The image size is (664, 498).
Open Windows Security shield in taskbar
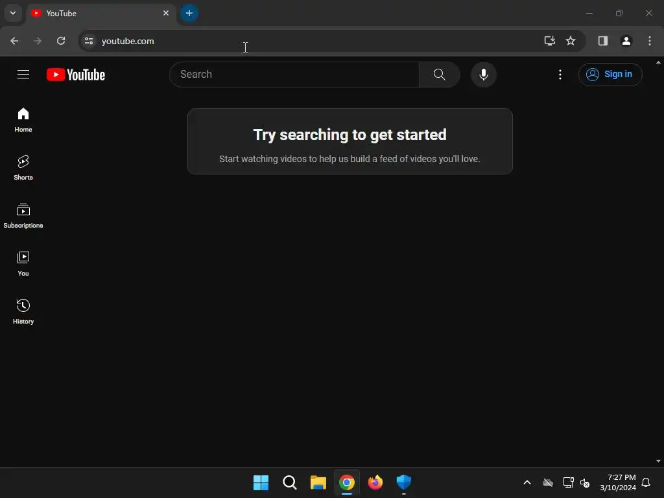pyautogui.click(x=403, y=482)
